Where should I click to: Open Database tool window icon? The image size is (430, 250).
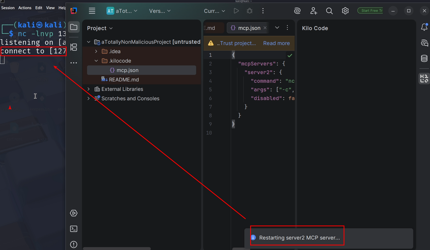point(424,58)
